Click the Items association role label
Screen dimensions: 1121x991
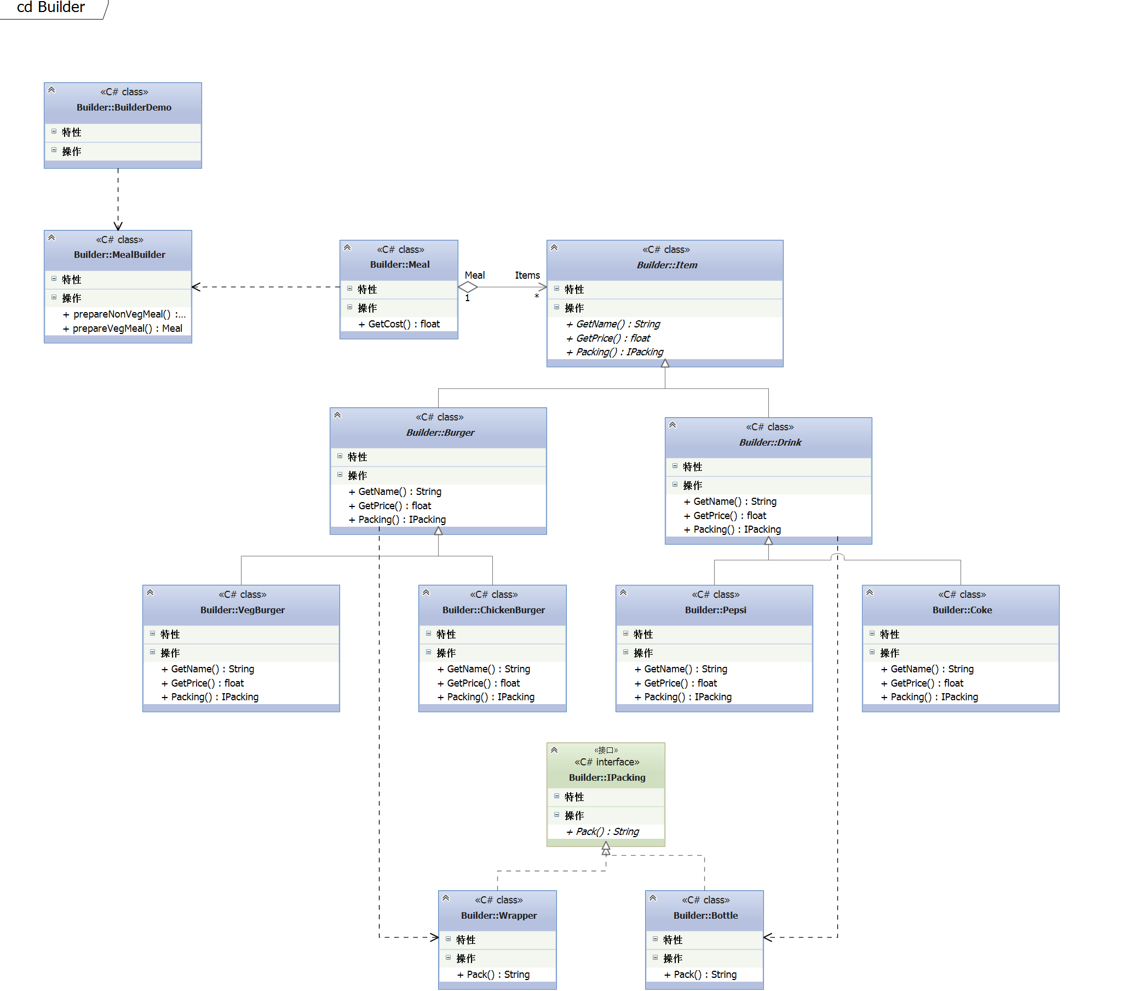click(527, 275)
